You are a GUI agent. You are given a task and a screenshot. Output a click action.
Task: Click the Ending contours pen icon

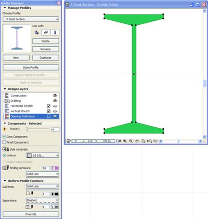click(x=6, y=168)
